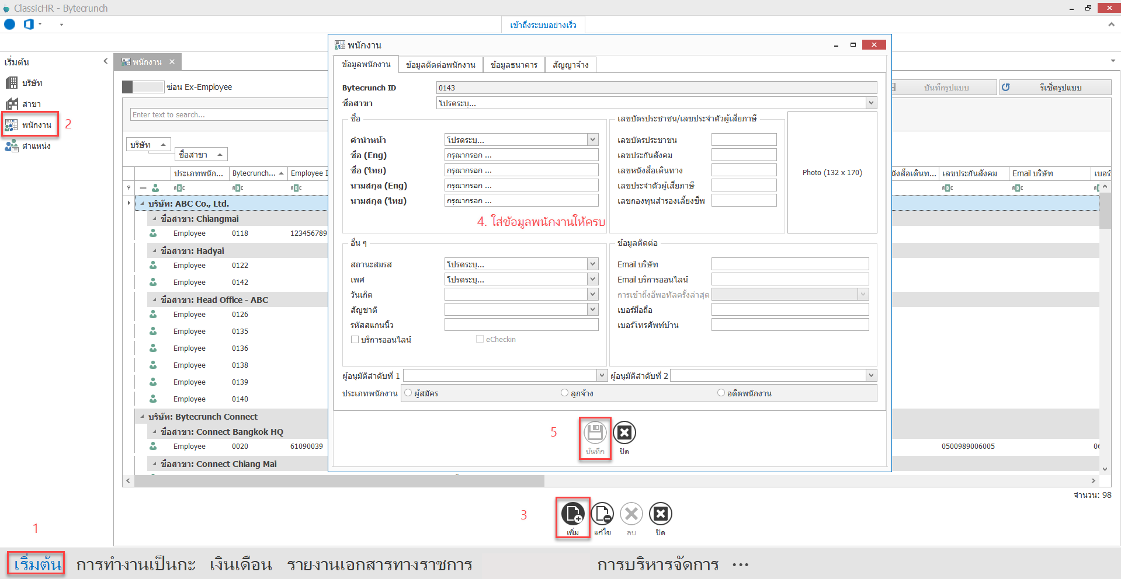
Task: Click the เพิ่ม add employee icon
Action: [572, 514]
